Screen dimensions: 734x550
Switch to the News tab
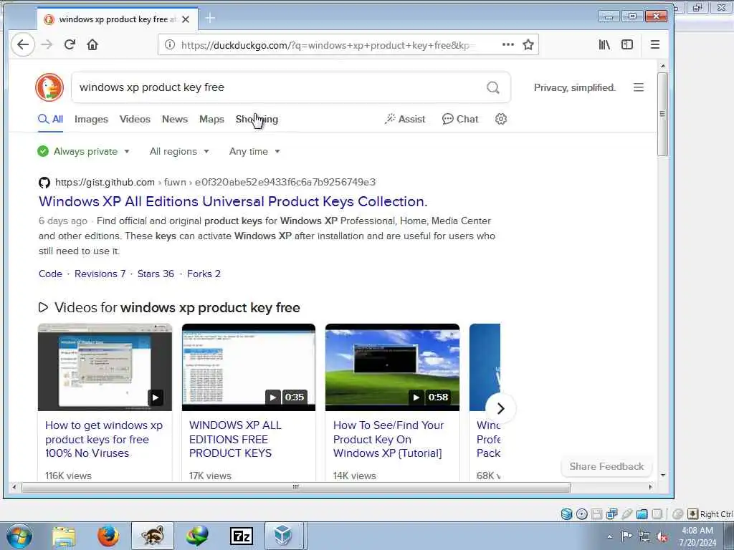coord(175,120)
